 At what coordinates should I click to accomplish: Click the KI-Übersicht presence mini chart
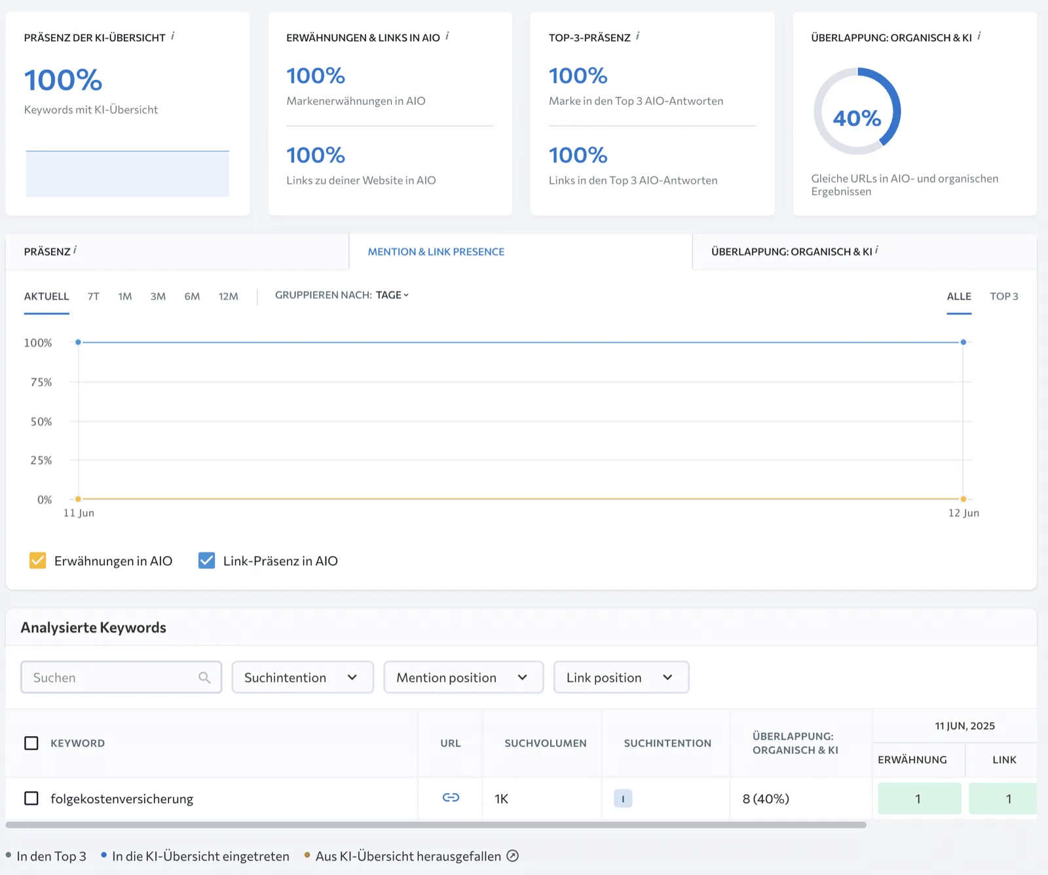click(128, 174)
